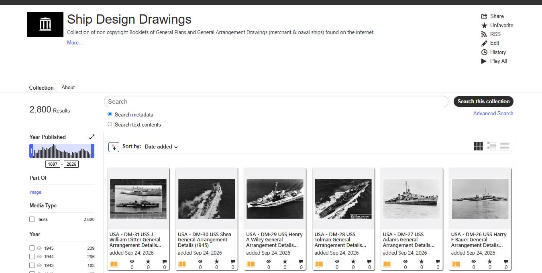Click the History link text
This screenshot has height=273, width=542.
pyautogui.click(x=498, y=52)
